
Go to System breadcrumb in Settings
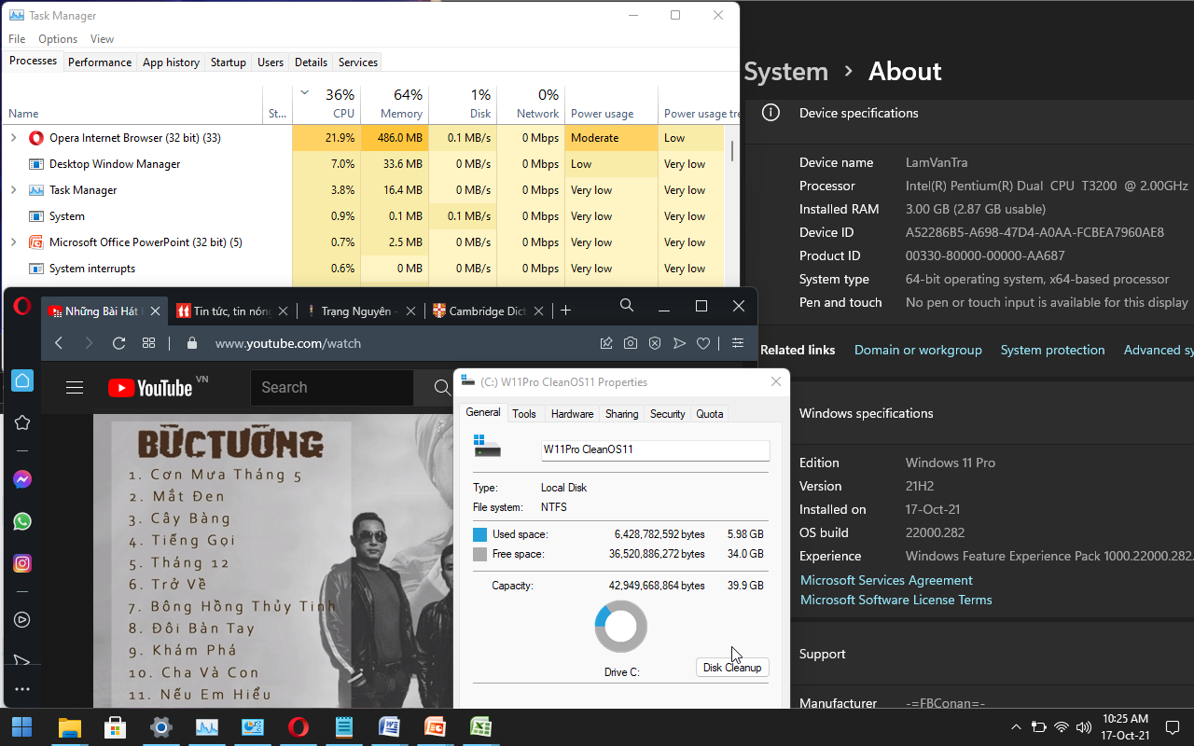click(786, 71)
